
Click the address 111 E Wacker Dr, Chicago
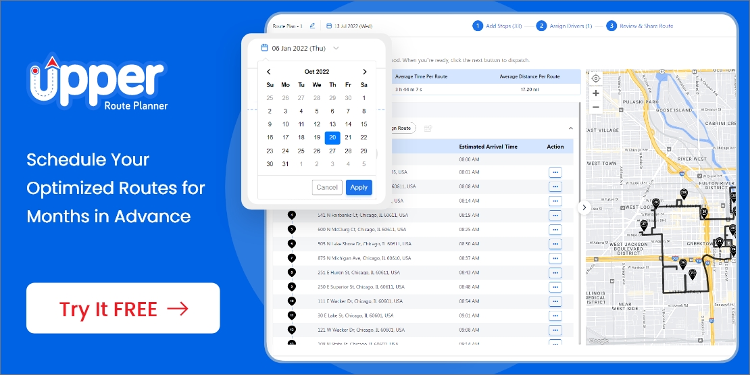(x=361, y=301)
